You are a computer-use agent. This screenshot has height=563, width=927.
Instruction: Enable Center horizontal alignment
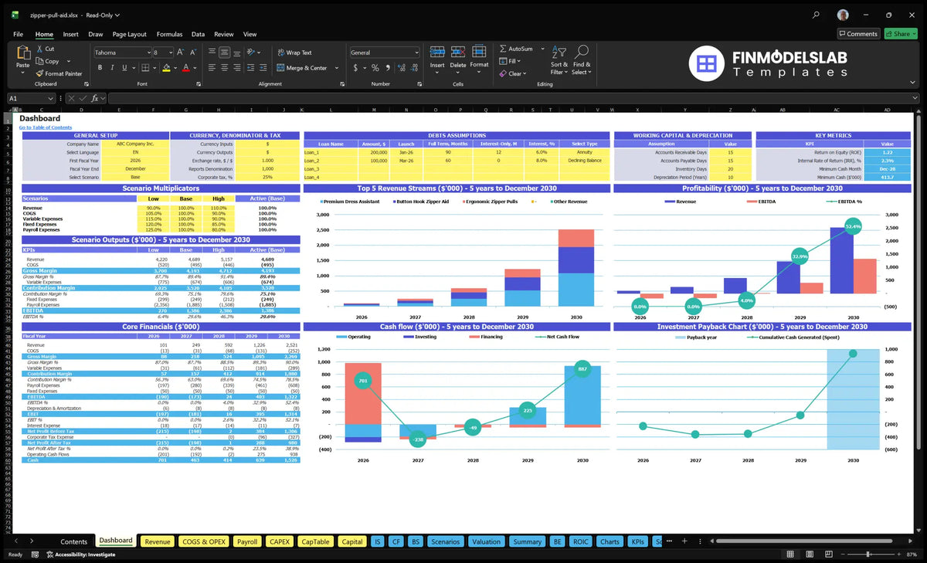224,68
